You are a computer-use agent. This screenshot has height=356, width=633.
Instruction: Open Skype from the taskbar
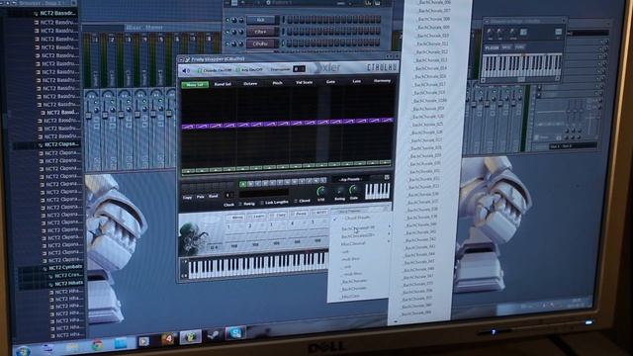(x=235, y=333)
